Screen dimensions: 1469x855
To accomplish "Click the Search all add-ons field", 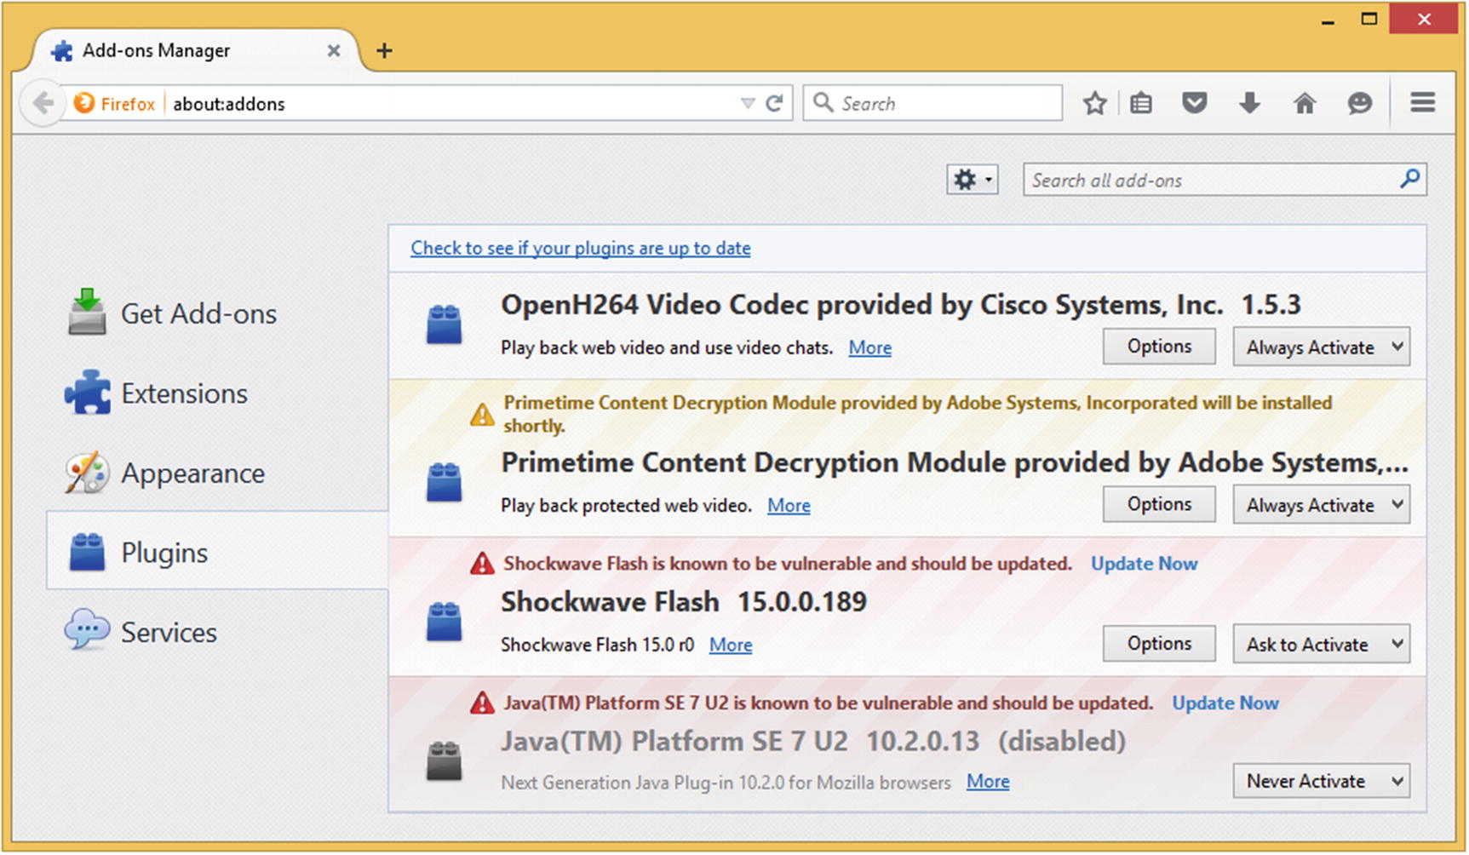I will 1225,180.
